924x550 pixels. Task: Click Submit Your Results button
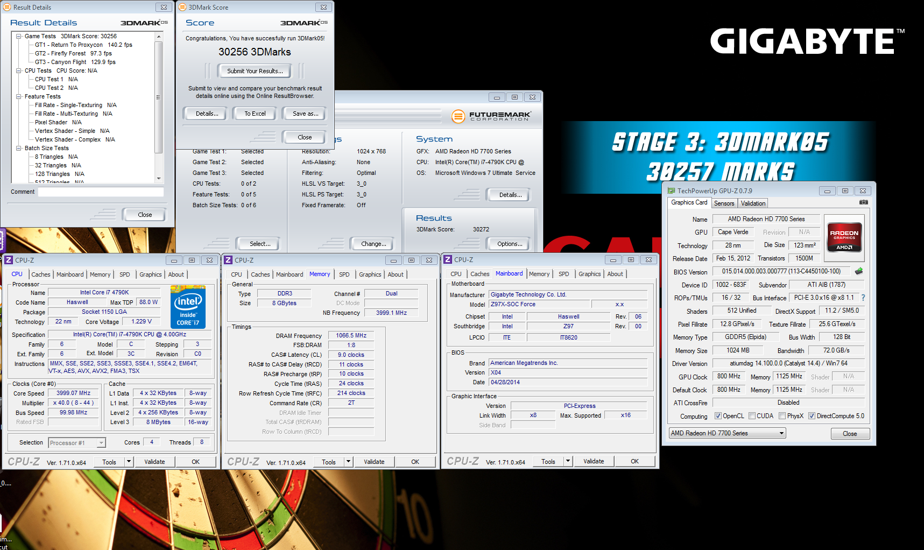pyautogui.click(x=255, y=71)
